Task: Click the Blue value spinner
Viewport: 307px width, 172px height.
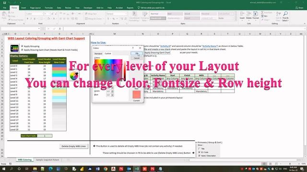Action: coord(112,95)
